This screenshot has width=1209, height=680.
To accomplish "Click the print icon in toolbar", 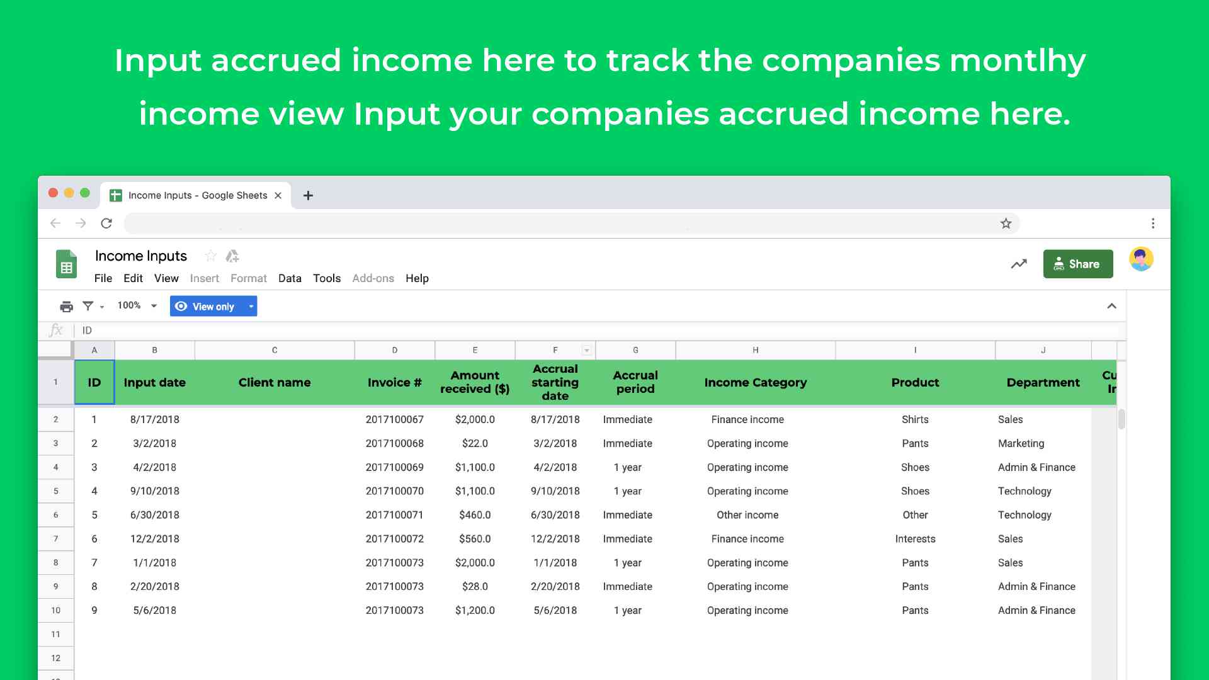I will (x=65, y=307).
